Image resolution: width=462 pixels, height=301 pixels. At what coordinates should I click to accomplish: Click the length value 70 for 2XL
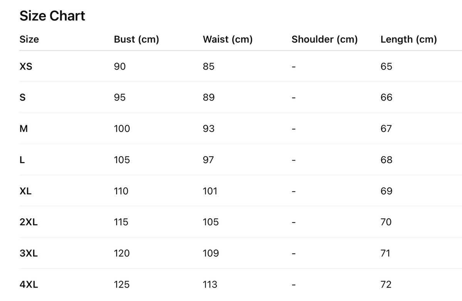[386, 222]
